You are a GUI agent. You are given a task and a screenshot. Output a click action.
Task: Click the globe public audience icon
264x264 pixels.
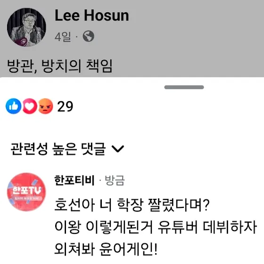pyautogui.click(x=89, y=36)
